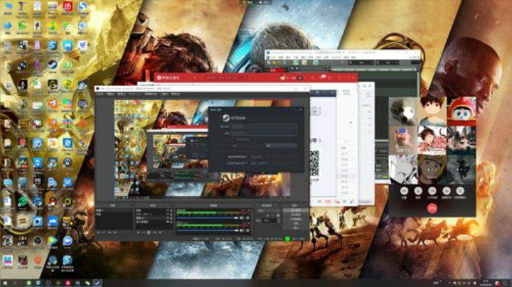This screenshot has height=287, width=512.
Task: Open the red NetEase Music icon on the taskbar
Action: (x=68, y=283)
